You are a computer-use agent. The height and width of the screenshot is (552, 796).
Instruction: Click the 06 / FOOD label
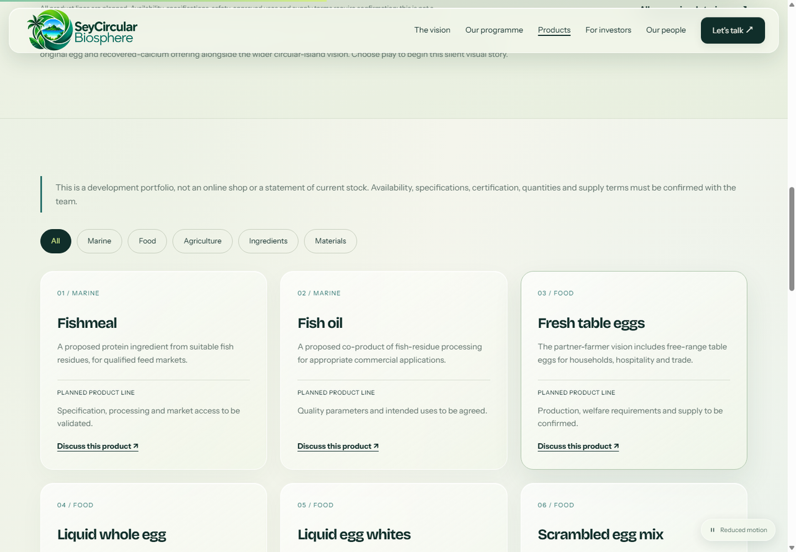click(555, 505)
